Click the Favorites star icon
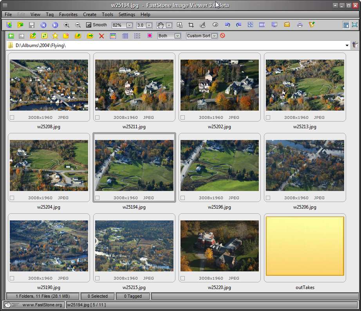361x311 pixels. pos(55,36)
